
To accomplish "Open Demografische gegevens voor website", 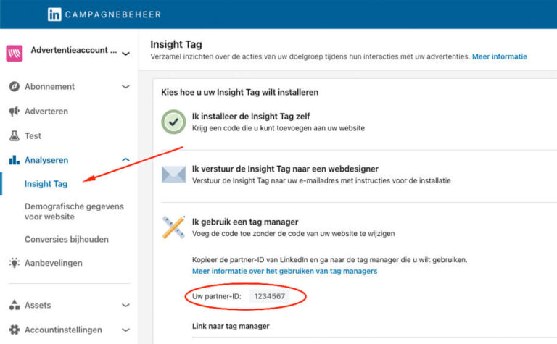I will (74, 211).
